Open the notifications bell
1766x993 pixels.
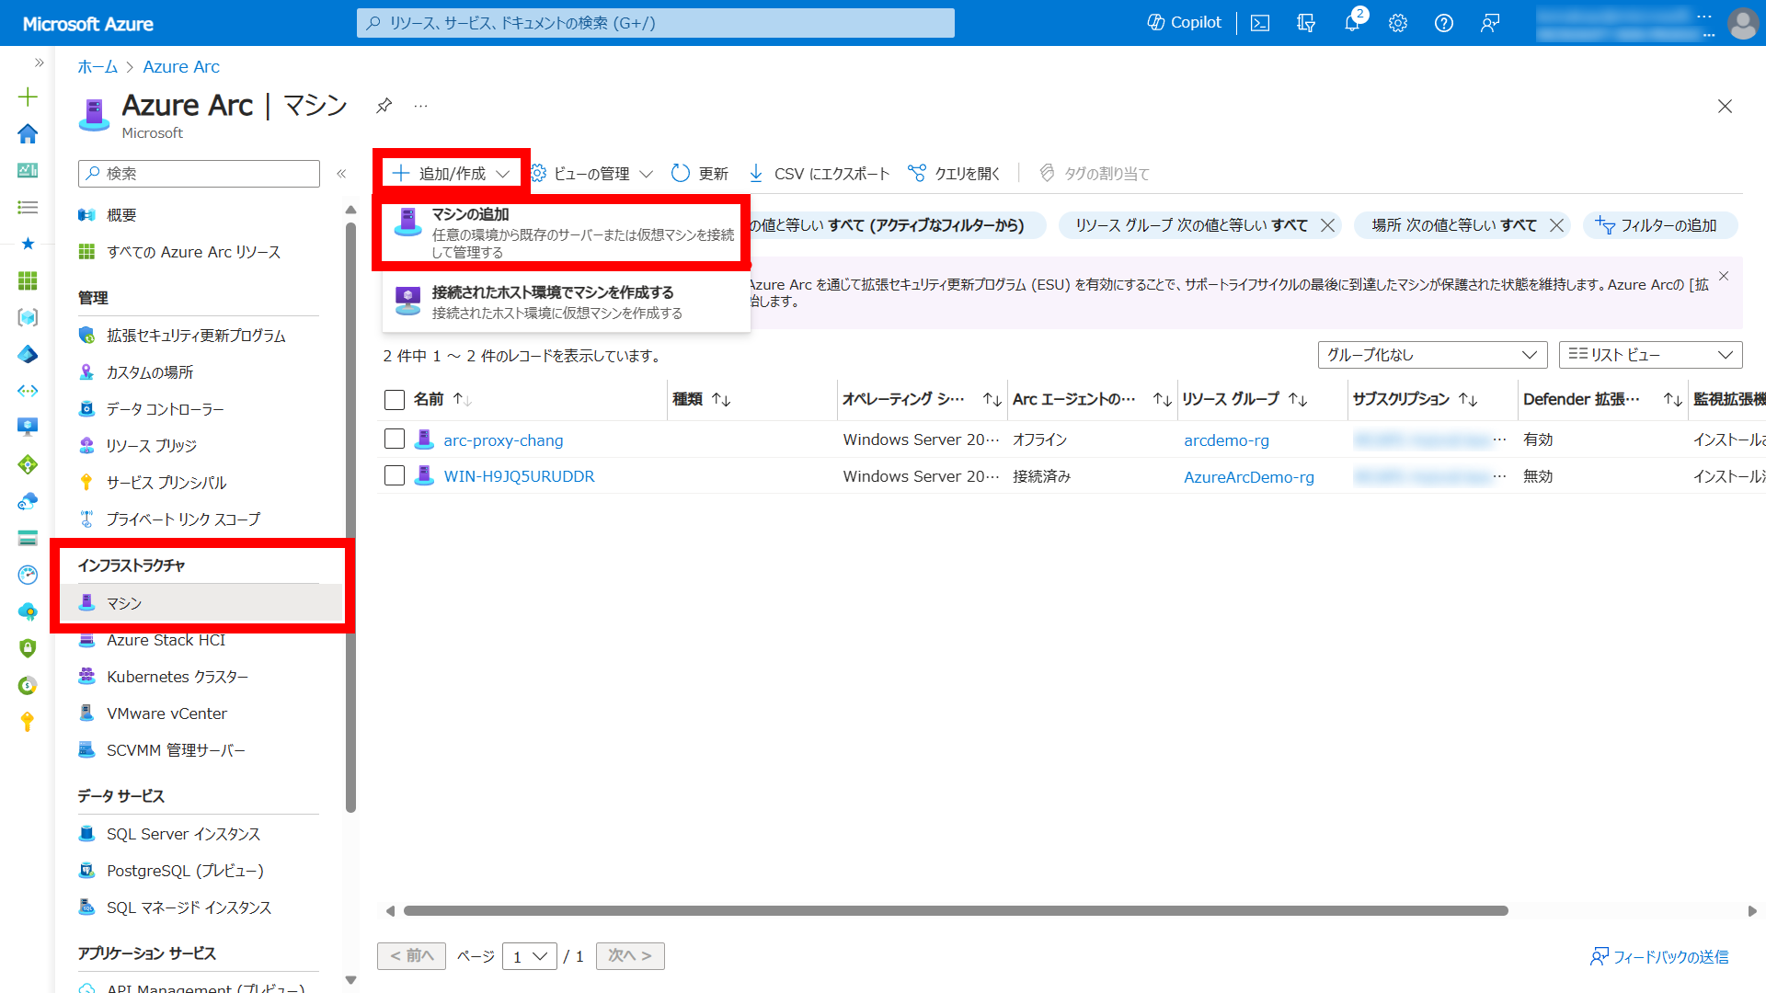(1352, 23)
